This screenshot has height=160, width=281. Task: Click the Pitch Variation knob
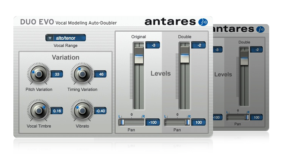point(39,74)
